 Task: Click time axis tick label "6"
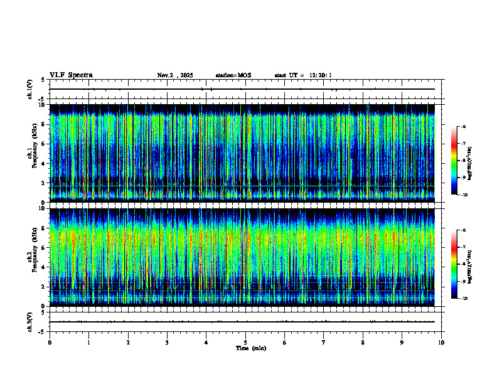click(285, 343)
